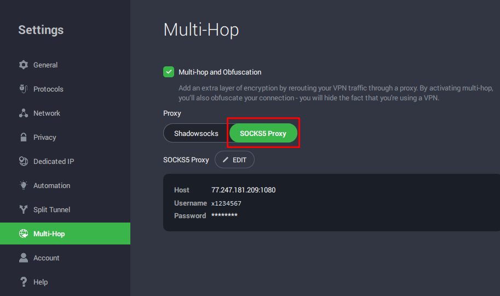Click the Multi-Hop page heading
The height and width of the screenshot is (296, 500).
[201, 30]
